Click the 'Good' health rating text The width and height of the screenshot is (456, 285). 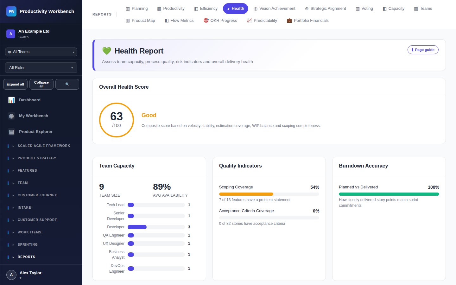tap(149, 115)
